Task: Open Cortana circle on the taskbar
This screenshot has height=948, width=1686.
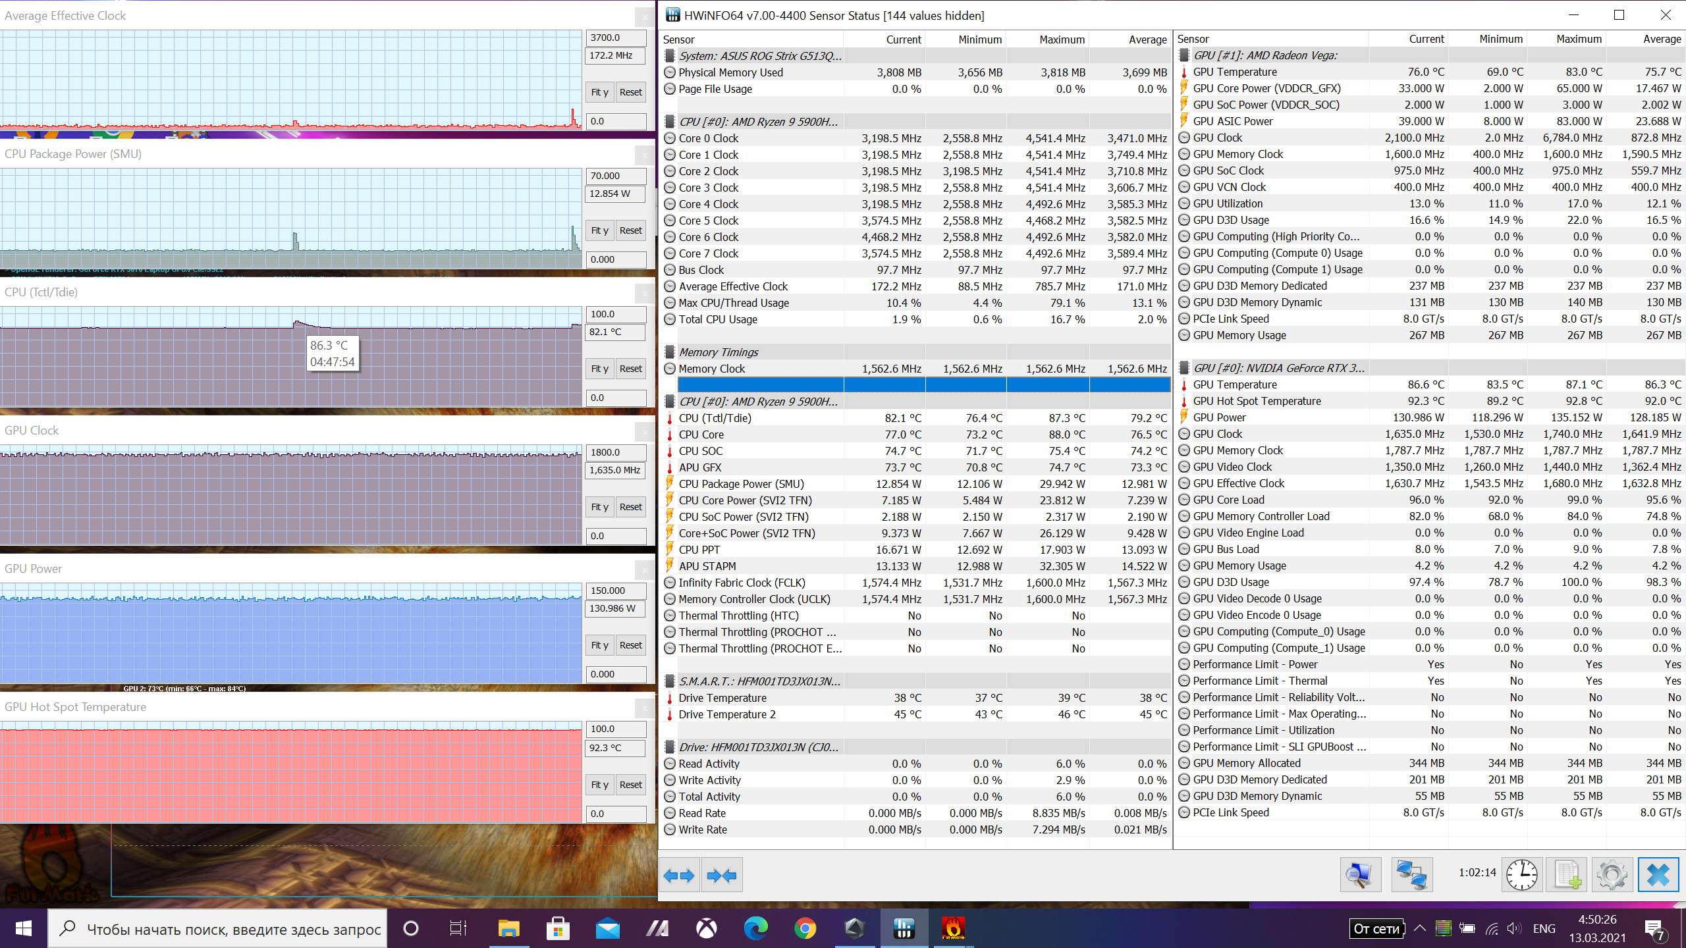Action: [410, 929]
